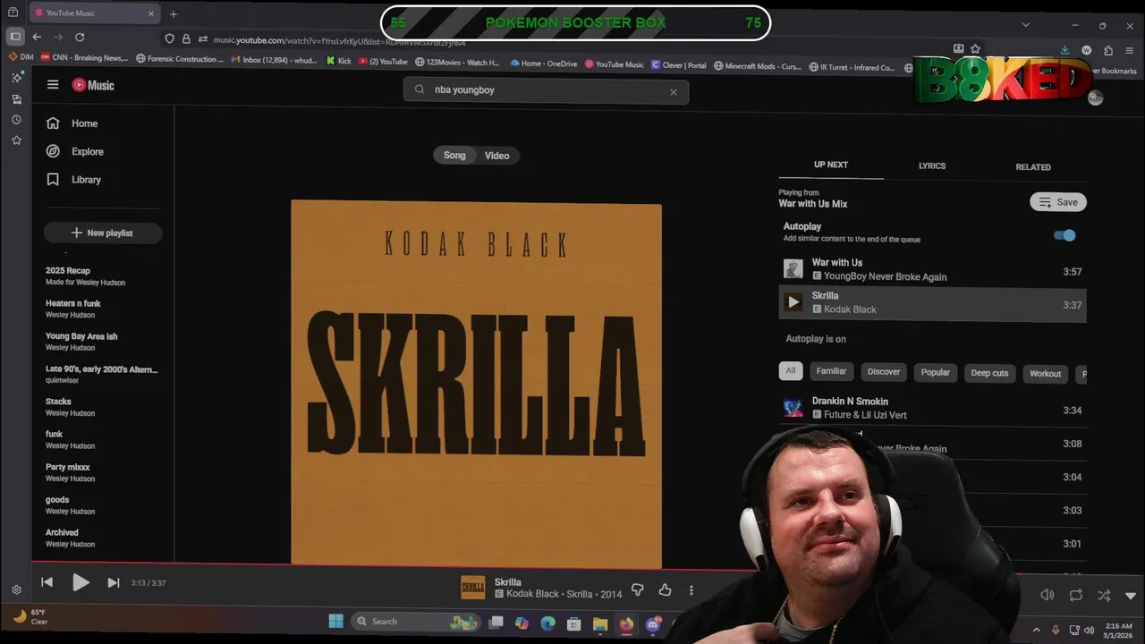Click the volume speaker icon

click(1047, 595)
